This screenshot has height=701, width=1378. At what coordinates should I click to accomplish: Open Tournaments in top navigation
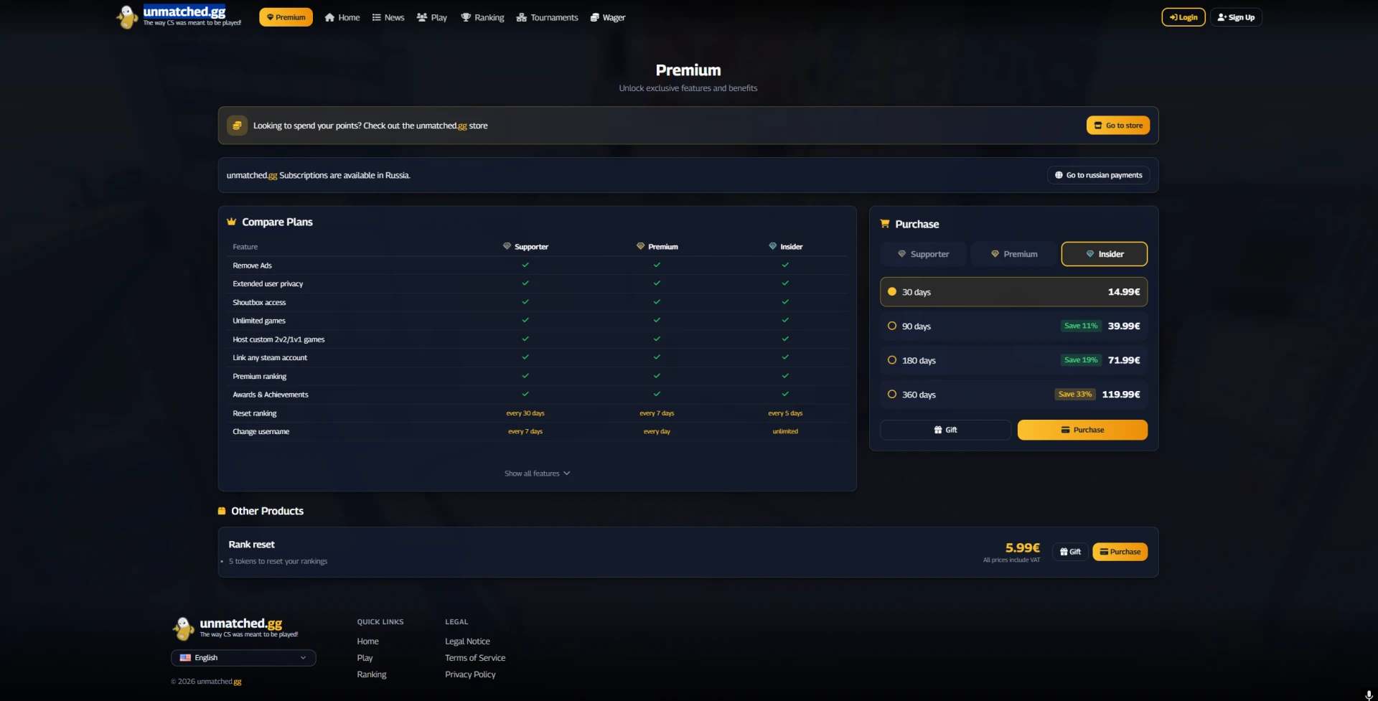tap(548, 17)
